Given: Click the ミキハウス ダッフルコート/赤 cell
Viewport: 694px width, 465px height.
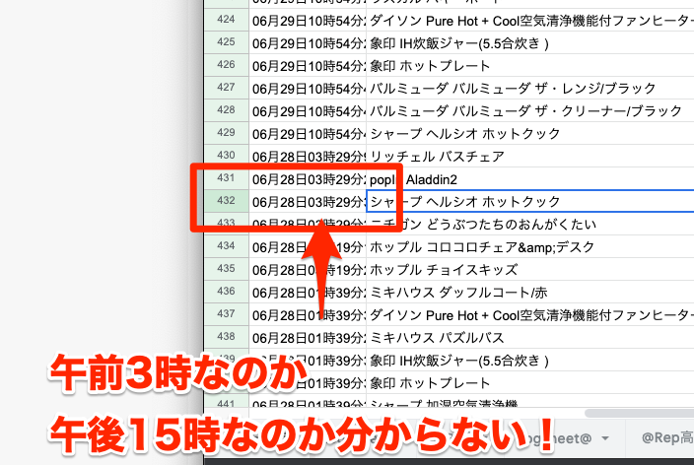Looking at the screenshot, I should [530, 292].
